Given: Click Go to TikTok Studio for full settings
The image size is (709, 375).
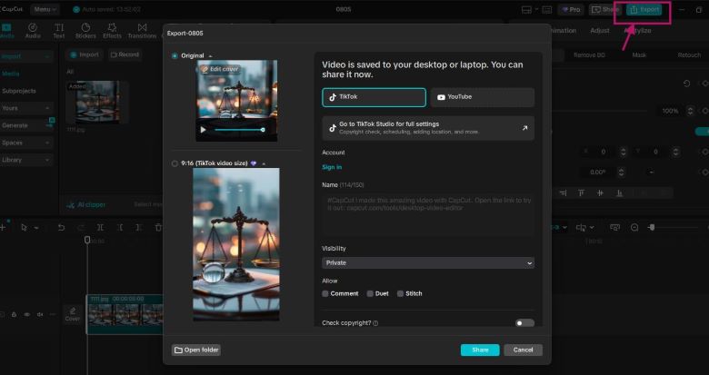Looking at the screenshot, I should (x=428, y=128).
